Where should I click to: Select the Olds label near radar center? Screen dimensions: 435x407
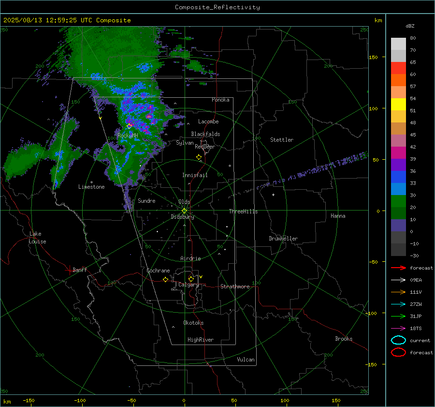(184, 202)
